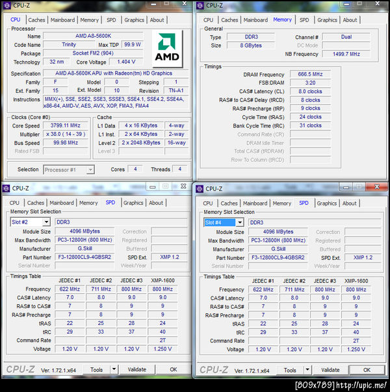The image size is (390, 392).
Task: Select Caches tab in bottom-right Slot #4 window
Action: 229,203
